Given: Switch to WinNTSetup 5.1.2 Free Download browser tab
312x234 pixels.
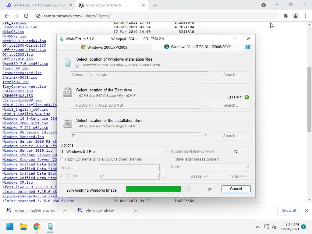Looking at the screenshot, I should point(38,5).
